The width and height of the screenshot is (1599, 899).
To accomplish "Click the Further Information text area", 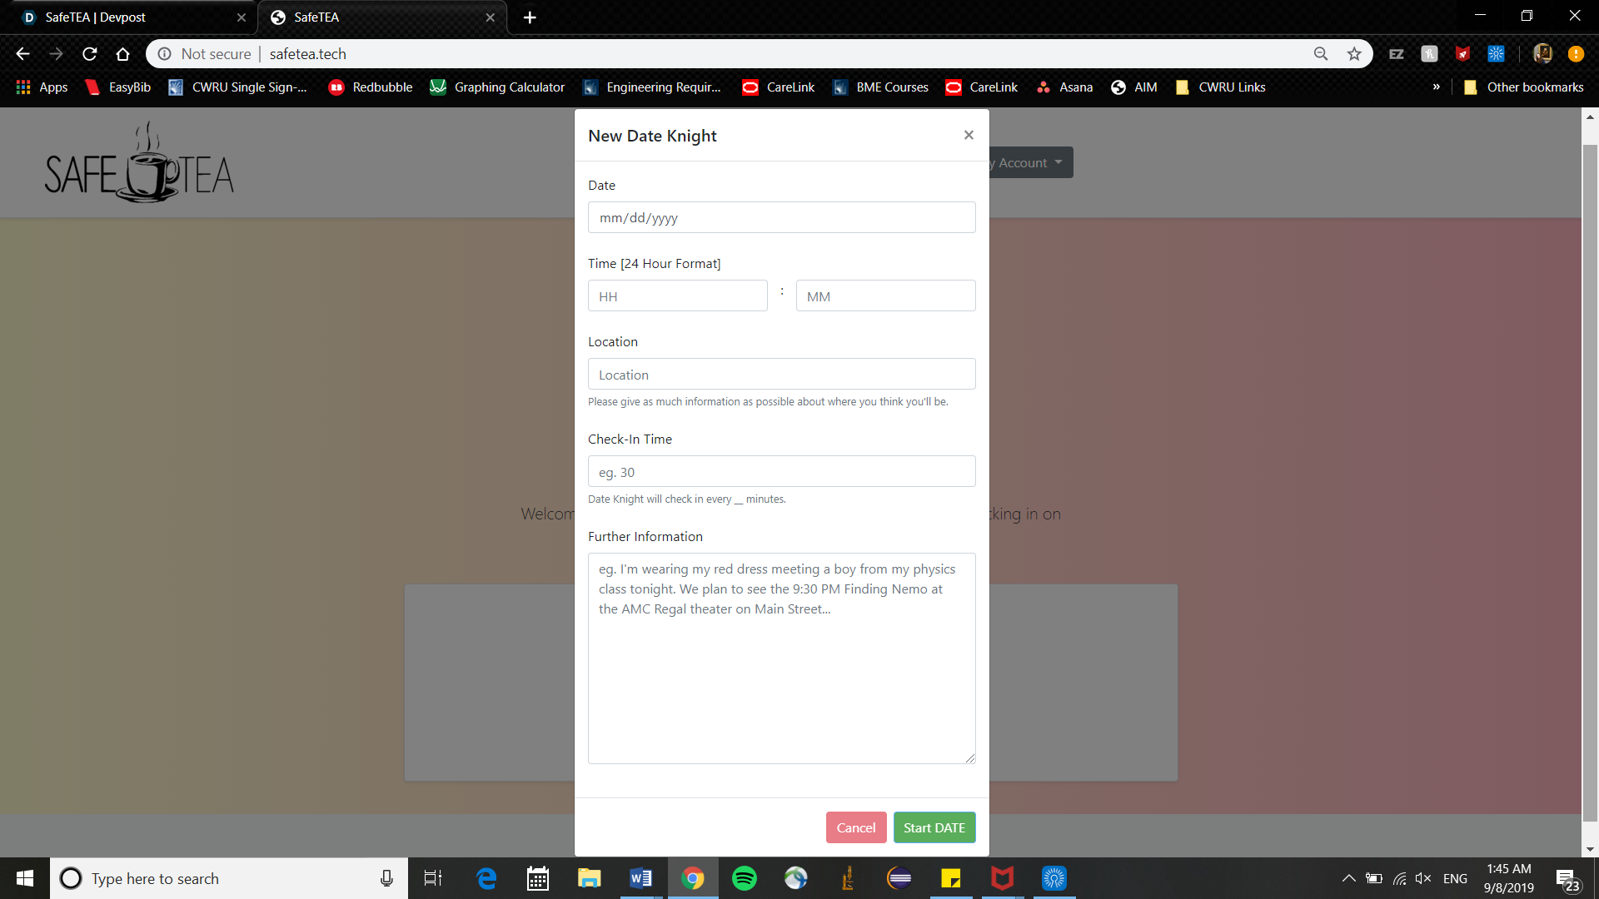I will [781, 658].
